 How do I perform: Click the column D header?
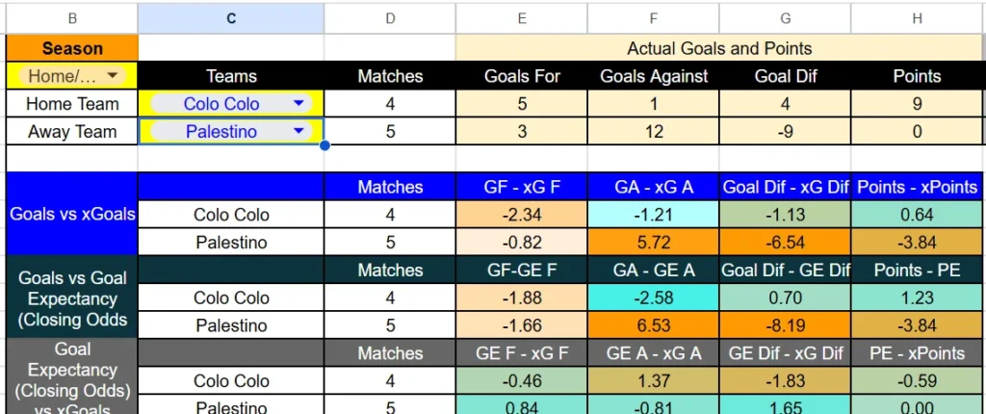tap(390, 17)
